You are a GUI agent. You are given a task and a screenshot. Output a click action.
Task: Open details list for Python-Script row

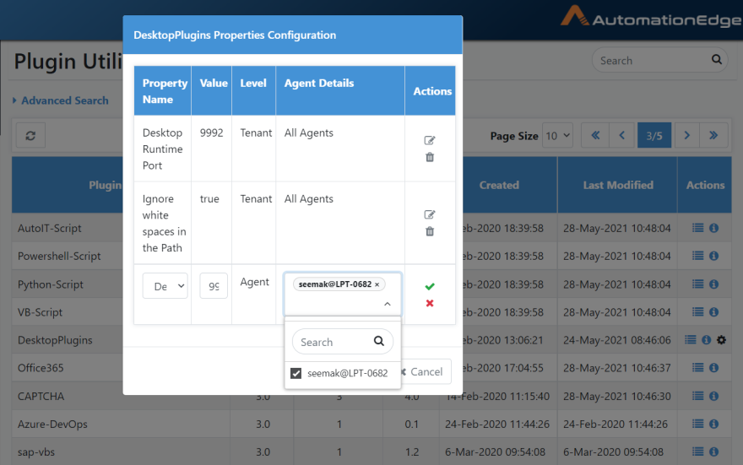point(697,284)
